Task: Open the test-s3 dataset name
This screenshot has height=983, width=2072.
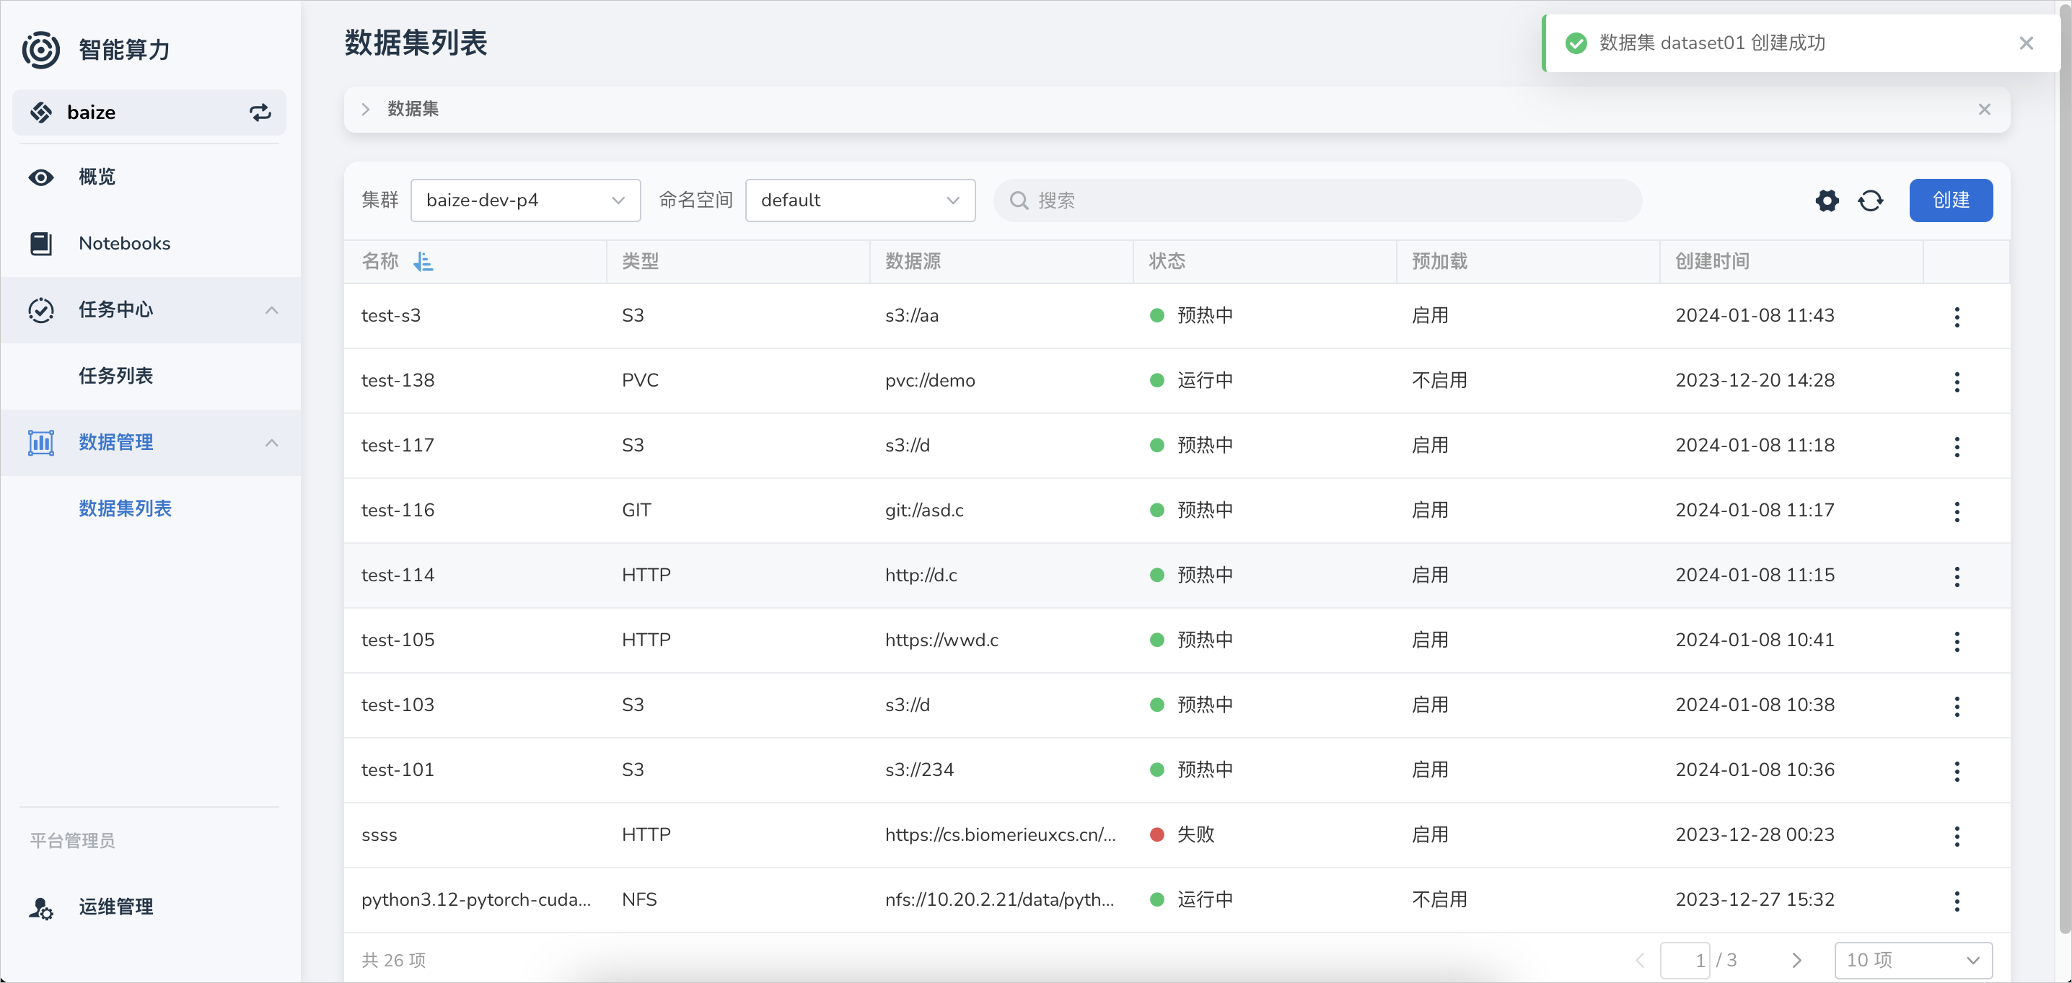Action: coord(391,316)
